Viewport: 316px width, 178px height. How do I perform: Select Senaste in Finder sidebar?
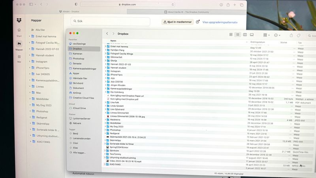[77, 63]
